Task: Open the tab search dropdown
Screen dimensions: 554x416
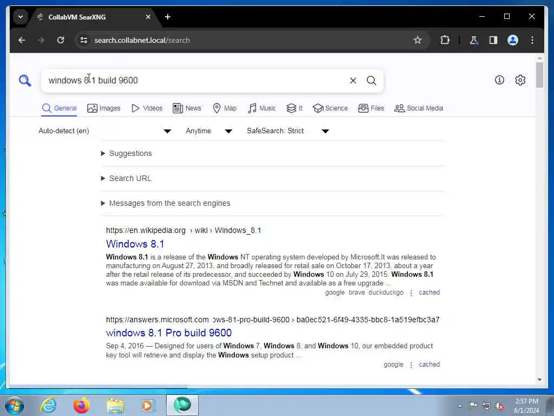Action: [21, 17]
